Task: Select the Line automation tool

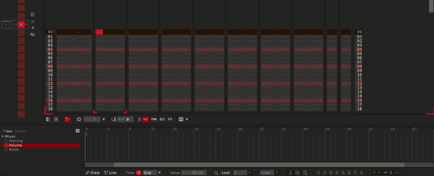Action: [110, 173]
